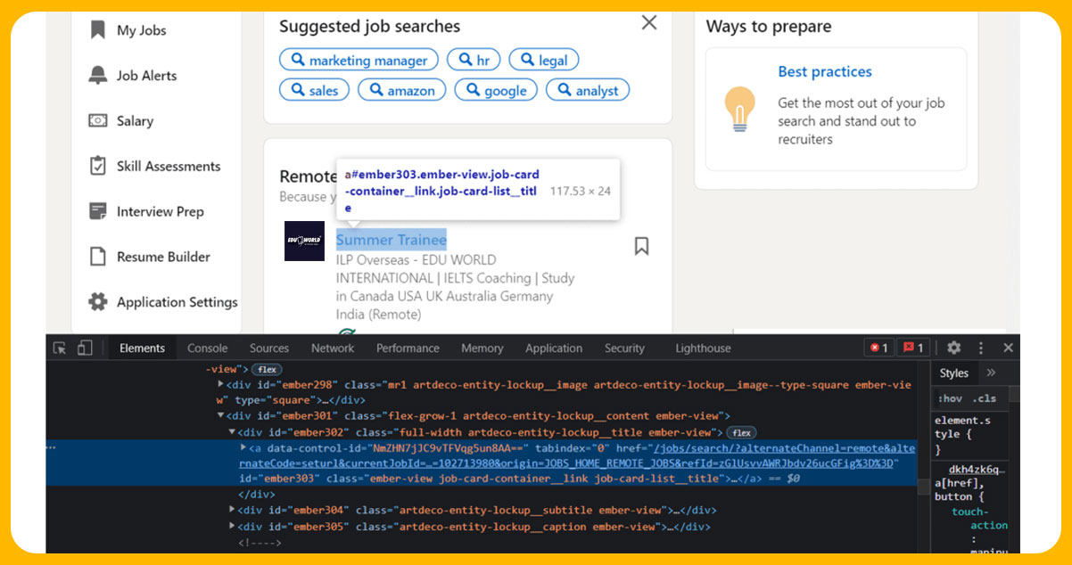The image size is (1072, 565).
Task: Switch to the Network tab
Action: [x=332, y=348]
